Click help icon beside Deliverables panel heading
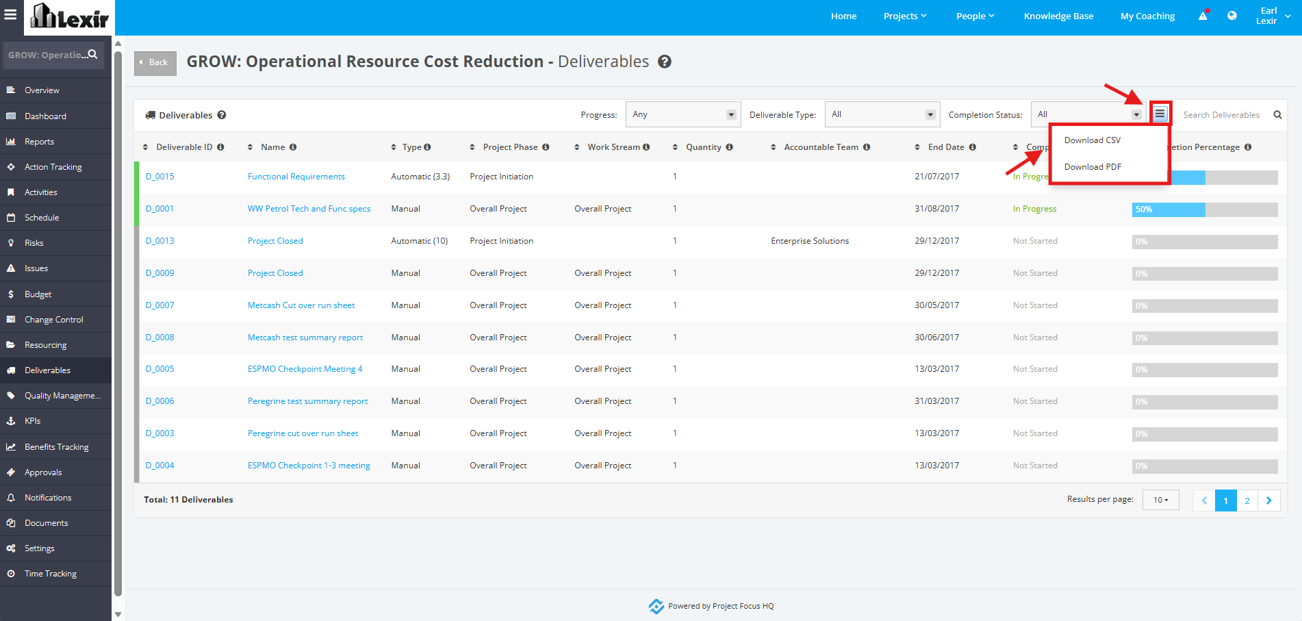Screen dimensions: 1302x621 [x=222, y=115]
